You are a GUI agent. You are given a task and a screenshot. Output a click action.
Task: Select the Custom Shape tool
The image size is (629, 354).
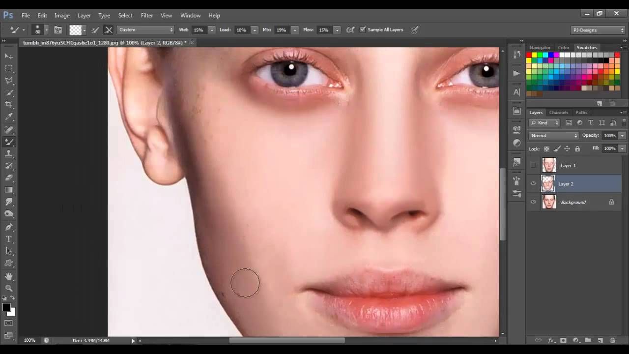pos(9,264)
